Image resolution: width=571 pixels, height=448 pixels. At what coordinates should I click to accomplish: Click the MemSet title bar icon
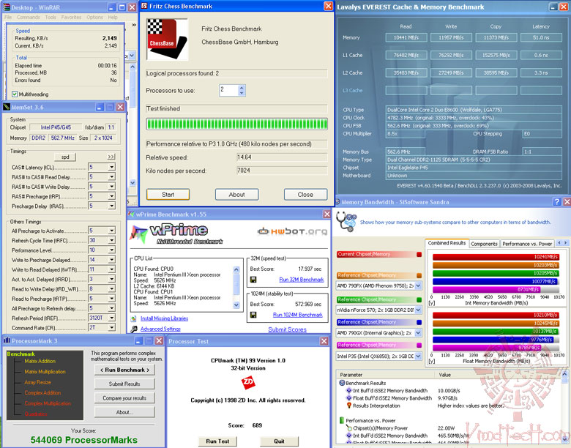[x=7, y=107]
